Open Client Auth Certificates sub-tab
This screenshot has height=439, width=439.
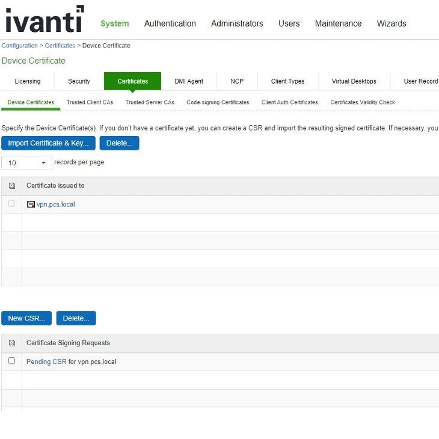(290, 102)
